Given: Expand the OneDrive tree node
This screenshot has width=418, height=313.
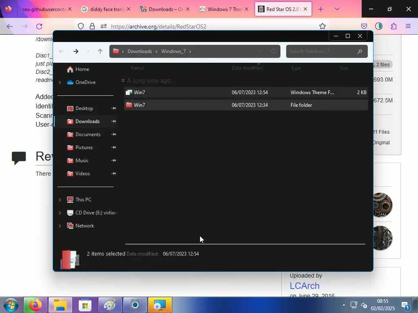Looking at the screenshot, I should click(x=60, y=82).
